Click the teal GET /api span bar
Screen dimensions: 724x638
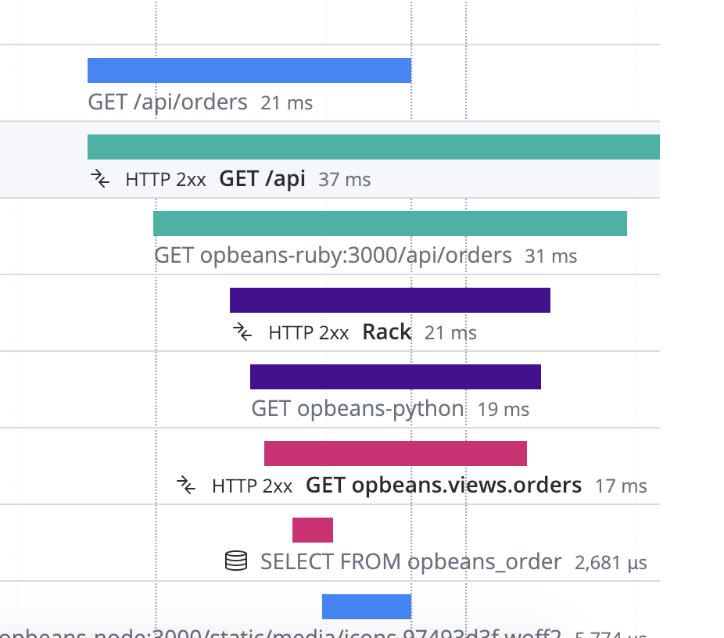[374, 146]
